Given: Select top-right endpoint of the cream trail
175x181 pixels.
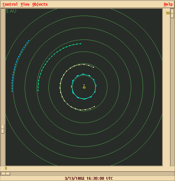Looking at the screenshot, I should click(x=93, y=67).
